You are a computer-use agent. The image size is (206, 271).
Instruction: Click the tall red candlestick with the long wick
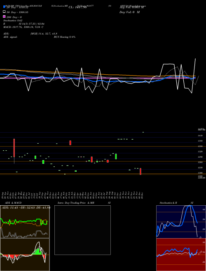coord(14,148)
